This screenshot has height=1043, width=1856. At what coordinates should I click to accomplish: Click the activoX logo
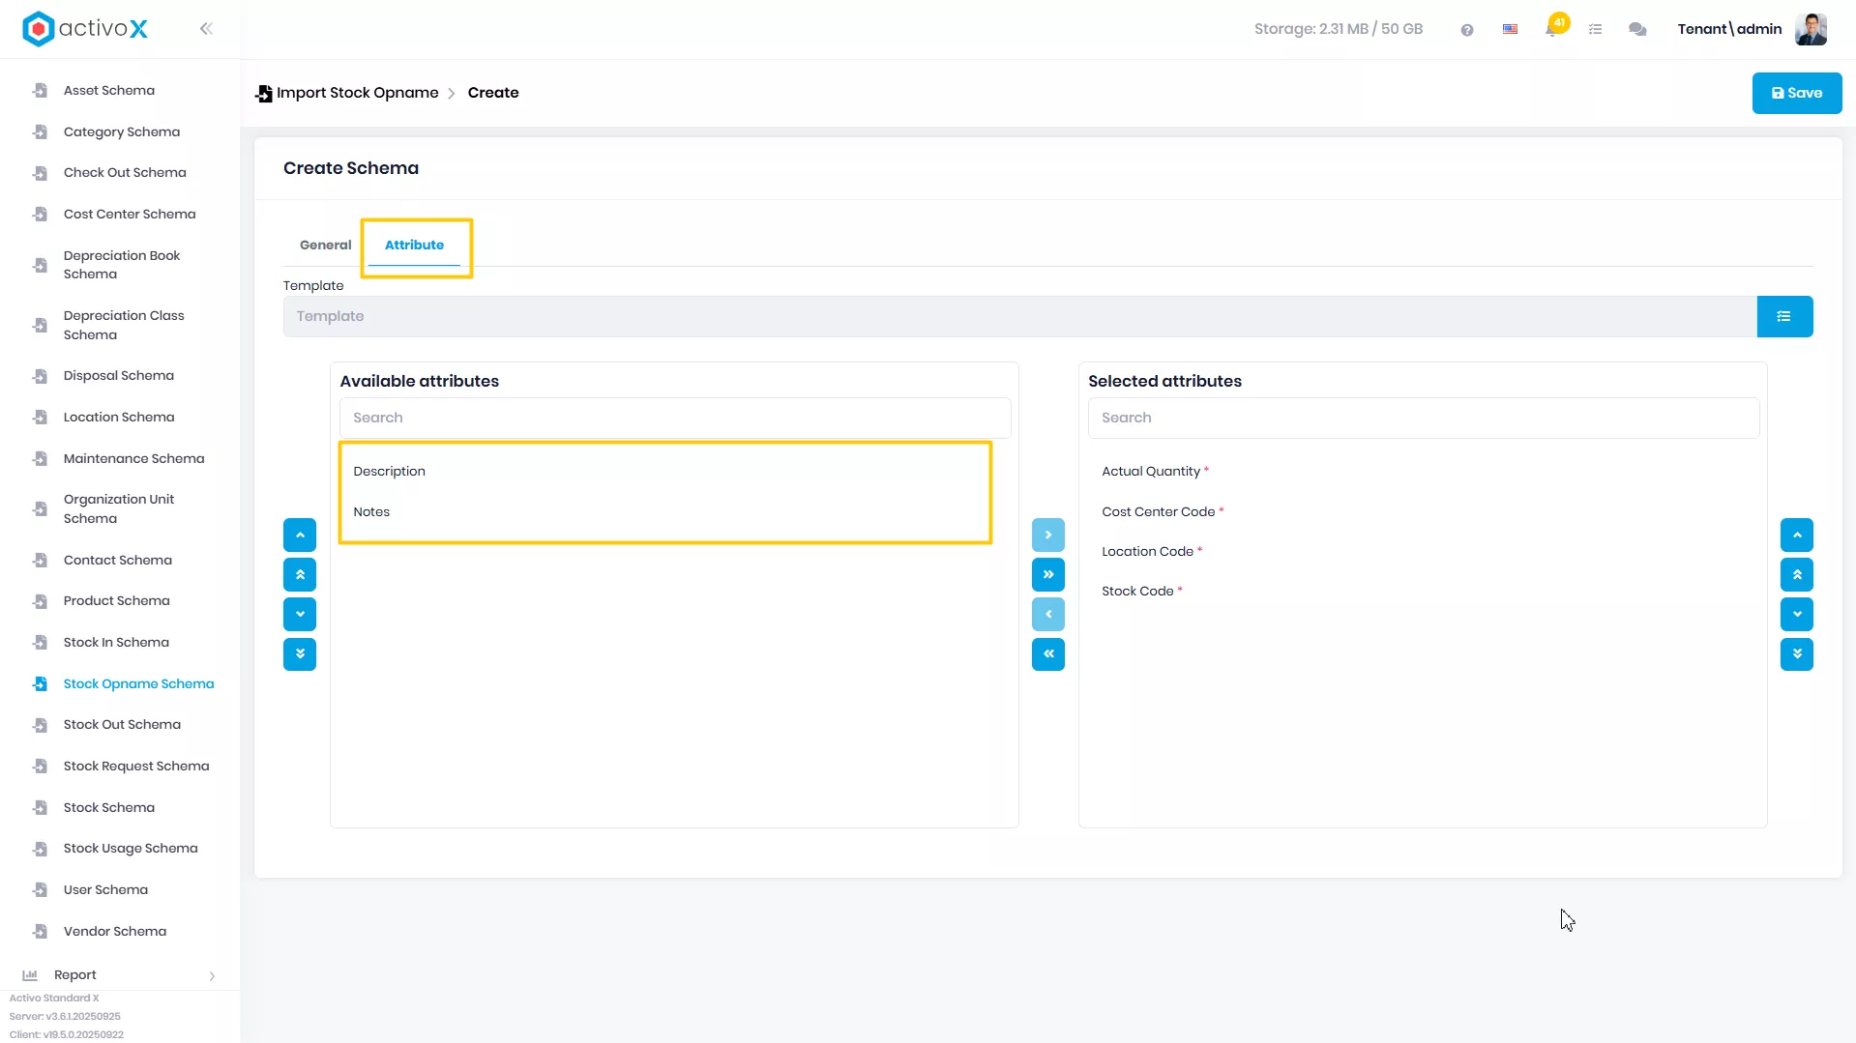point(85,29)
